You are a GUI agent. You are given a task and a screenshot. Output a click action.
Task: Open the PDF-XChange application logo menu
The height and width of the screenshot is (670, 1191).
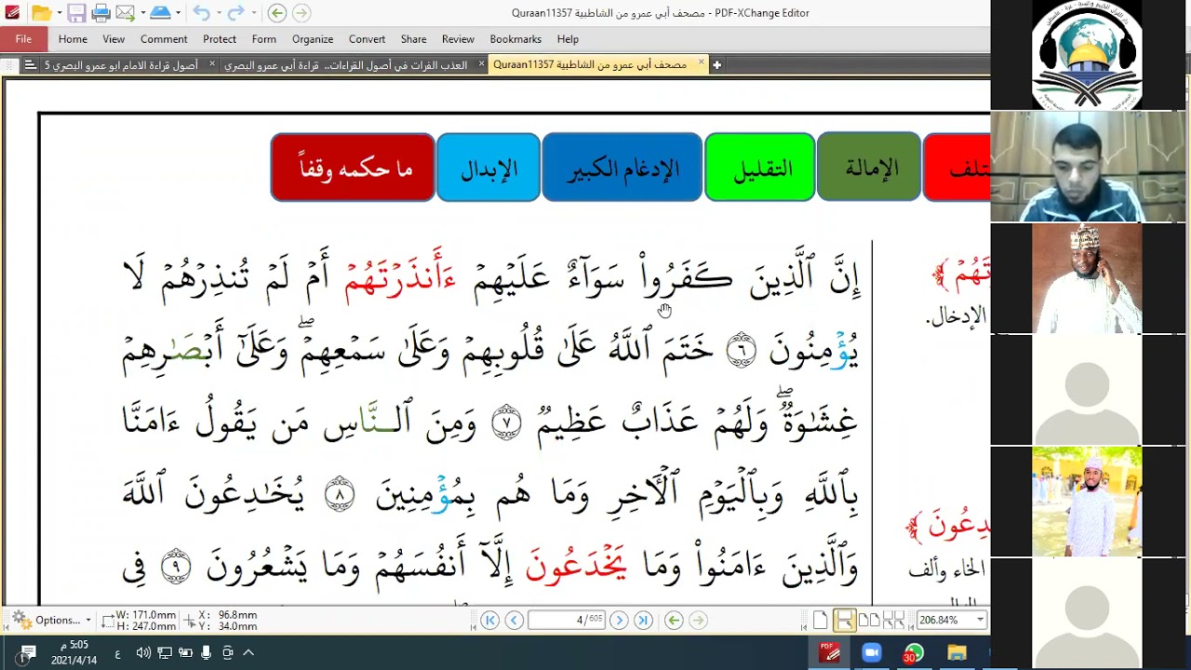(12, 13)
